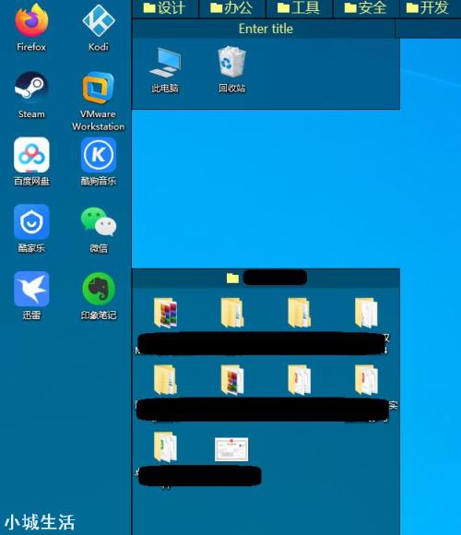The width and height of the screenshot is (461, 535).
Task: Open the 酷家乐 app icon
Action: (x=31, y=229)
